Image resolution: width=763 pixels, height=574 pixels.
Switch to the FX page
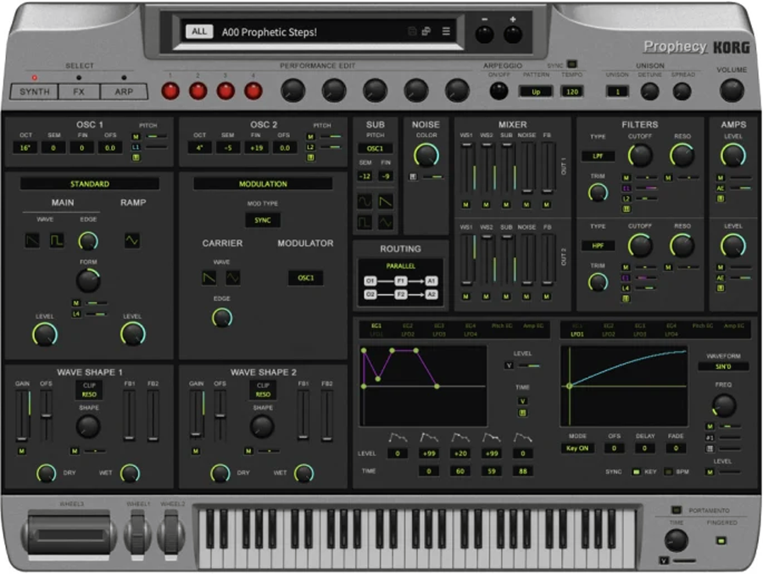(79, 92)
